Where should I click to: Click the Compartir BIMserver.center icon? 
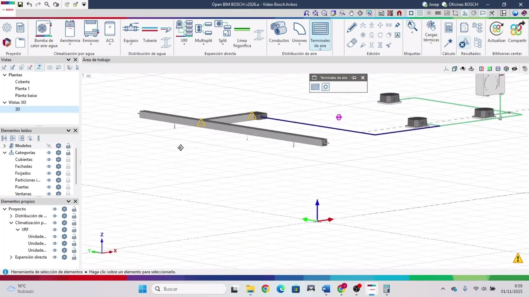point(517,32)
